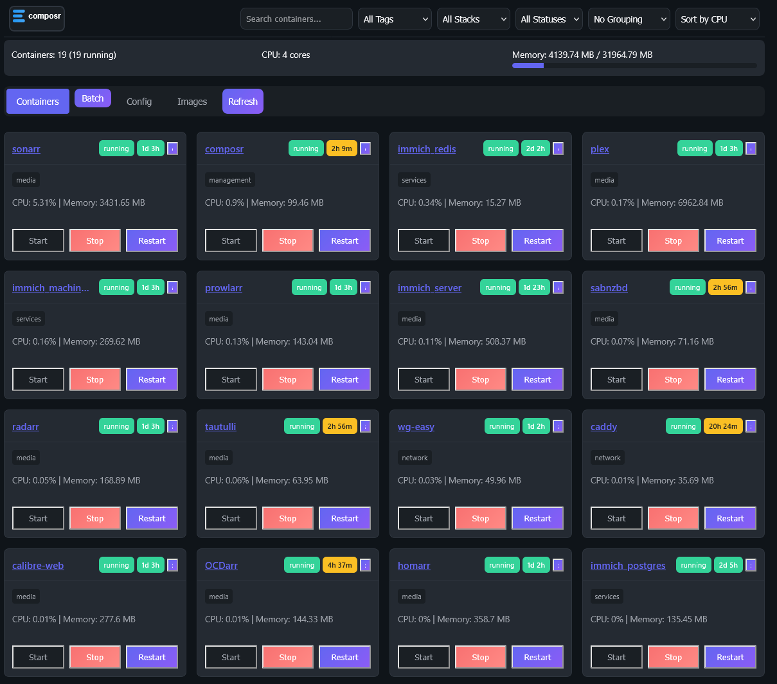Open the options menu icon on immich_server card
This screenshot has height=684, width=777.
558,287
